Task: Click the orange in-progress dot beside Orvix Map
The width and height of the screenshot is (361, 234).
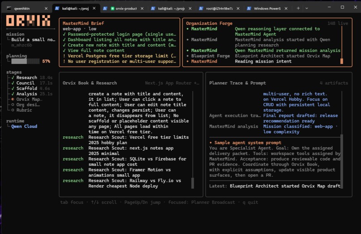Action: coord(13,99)
